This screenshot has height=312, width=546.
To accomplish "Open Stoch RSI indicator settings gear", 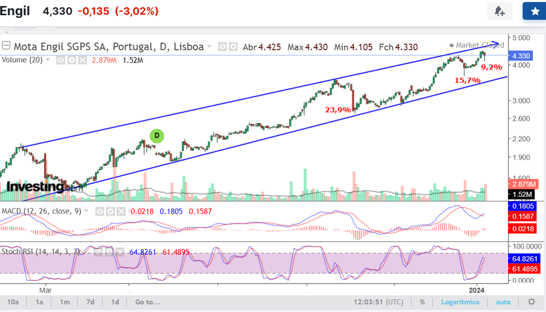I will click(x=109, y=252).
